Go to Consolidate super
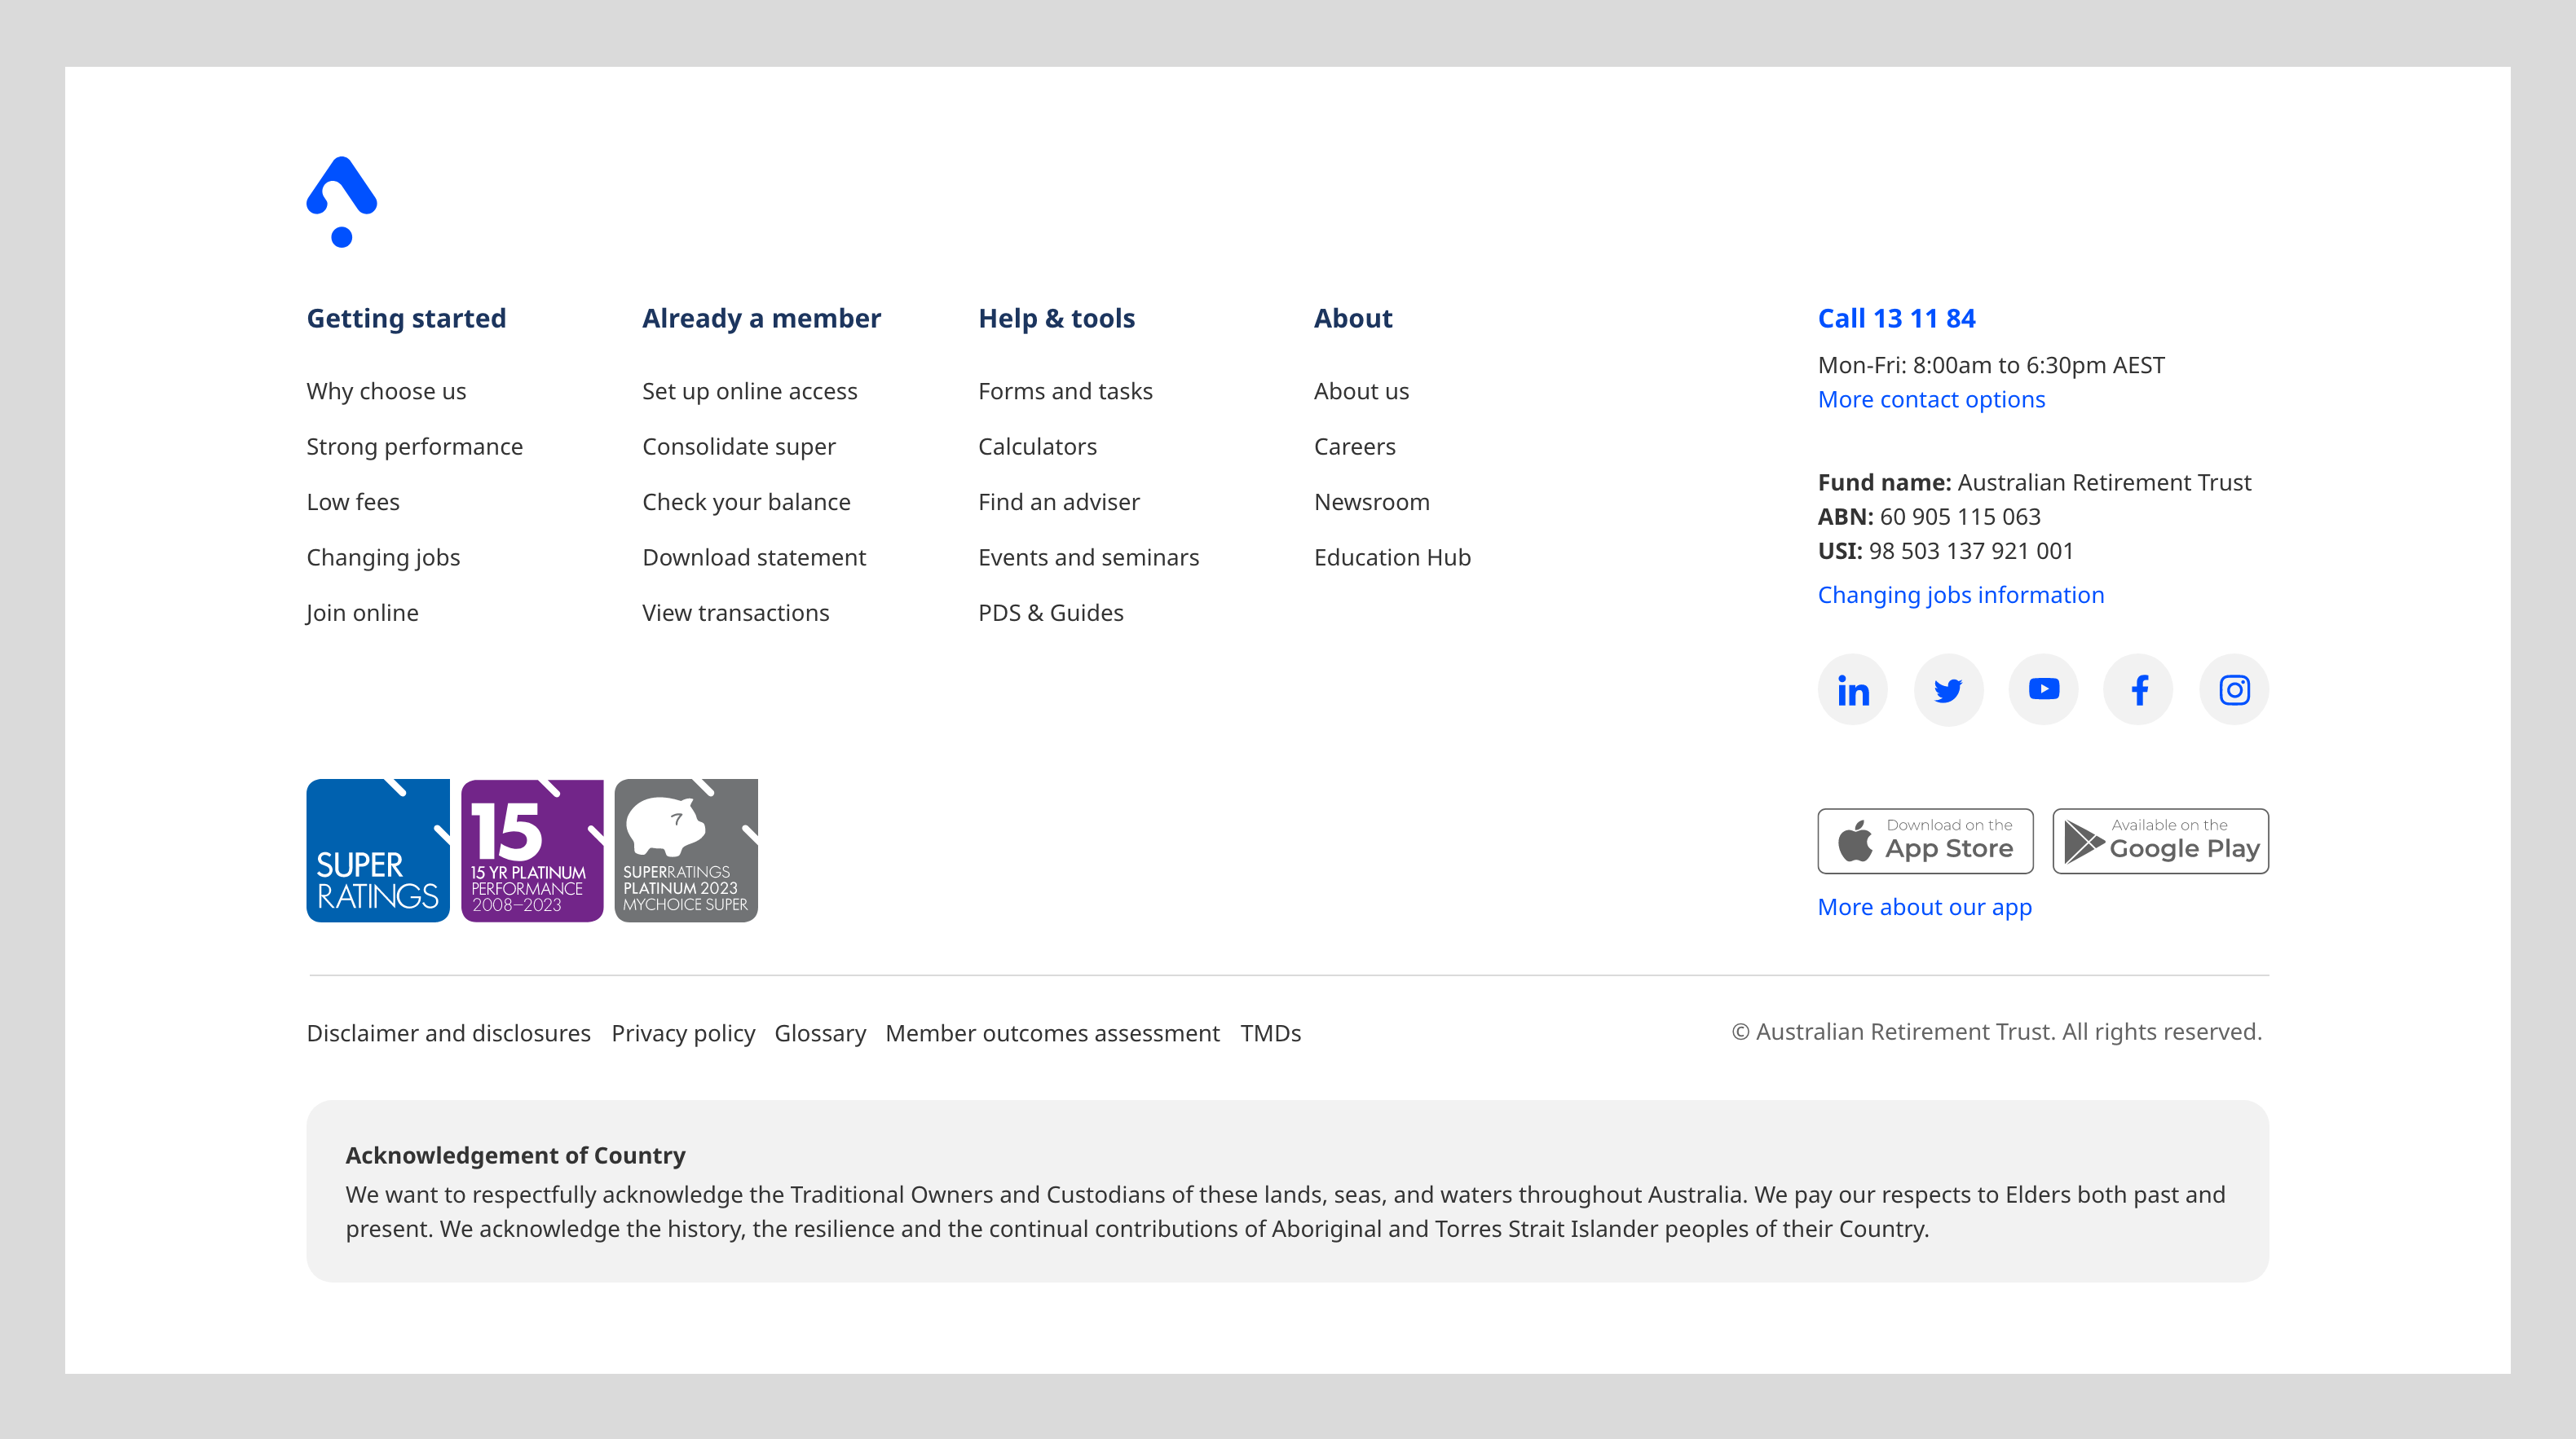This screenshot has width=2576, height=1439. pyautogui.click(x=738, y=447)
